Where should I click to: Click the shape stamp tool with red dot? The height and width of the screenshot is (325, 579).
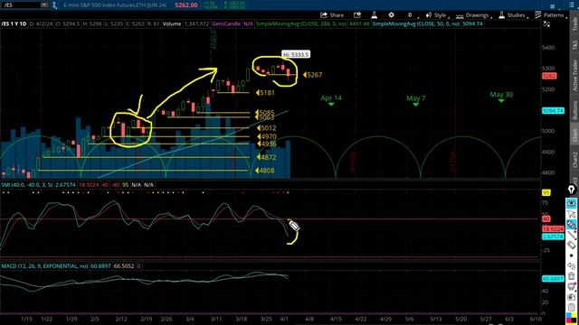point(571,286)
